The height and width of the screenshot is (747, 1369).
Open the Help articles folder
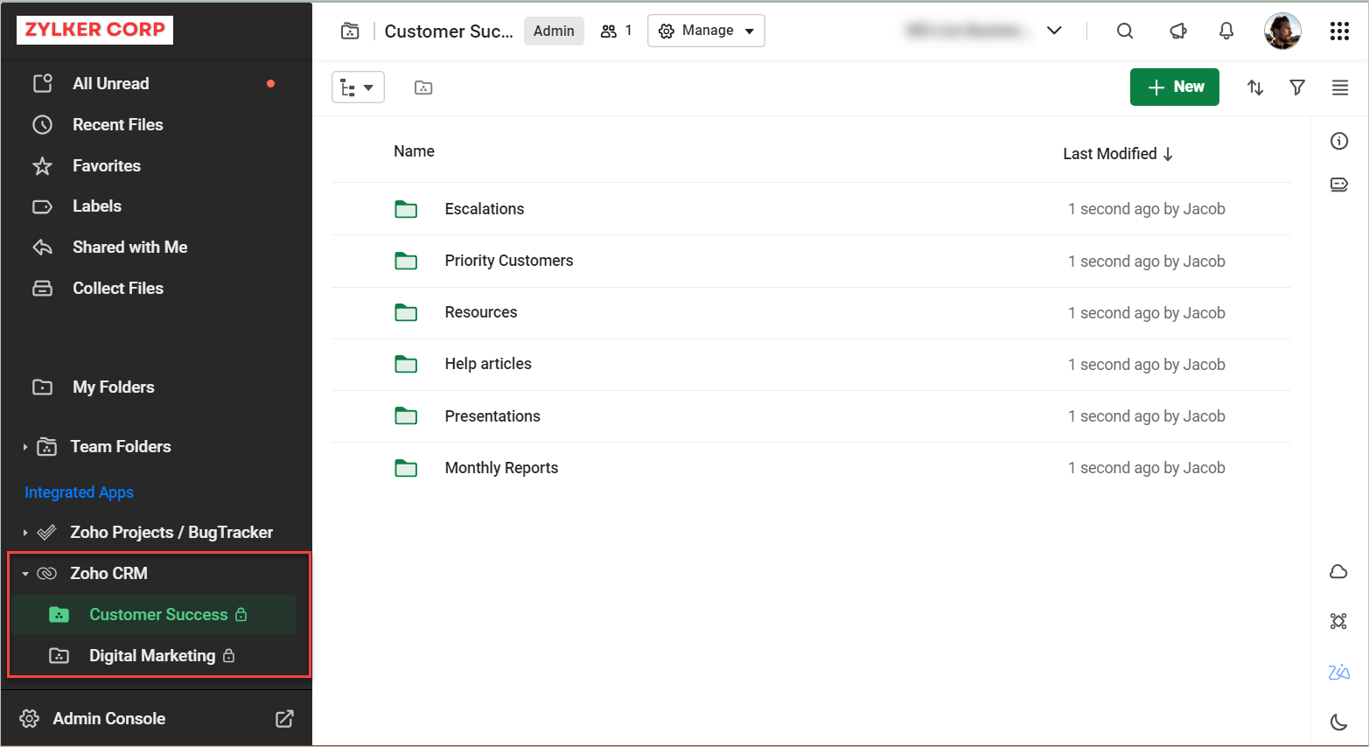[x=488, y=364]
